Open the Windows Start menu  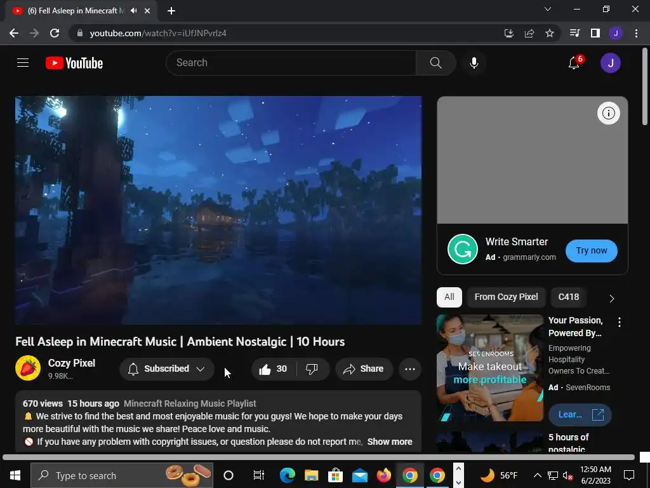point(15,475)
